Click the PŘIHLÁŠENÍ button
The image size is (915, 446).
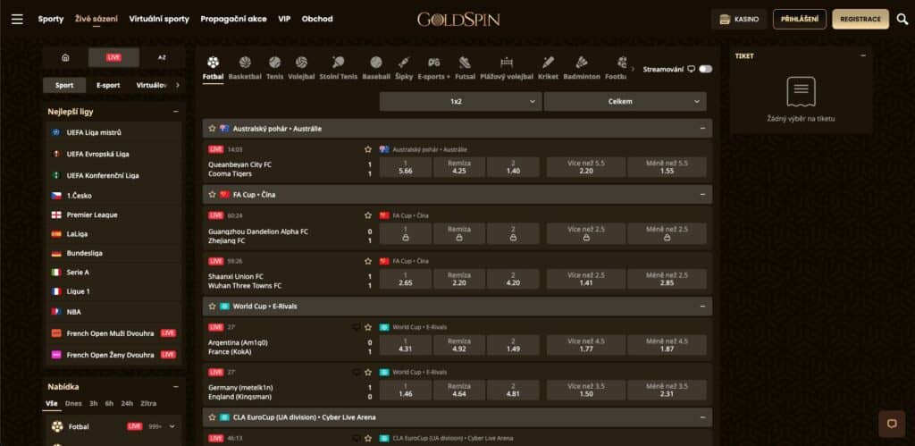[x=799, y=19]
